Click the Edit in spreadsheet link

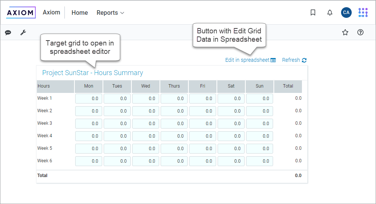pyautogui.click(x=247, y=60)
